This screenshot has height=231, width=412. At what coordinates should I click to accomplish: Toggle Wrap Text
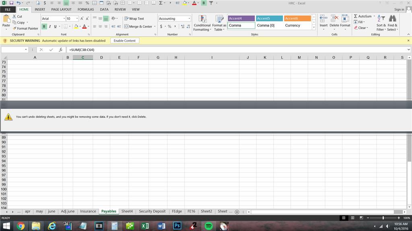134,18
